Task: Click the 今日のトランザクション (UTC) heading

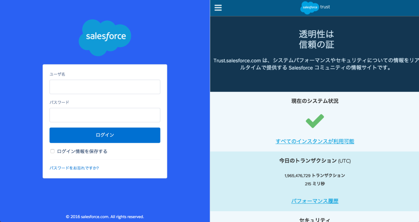Action: point(315,161)
